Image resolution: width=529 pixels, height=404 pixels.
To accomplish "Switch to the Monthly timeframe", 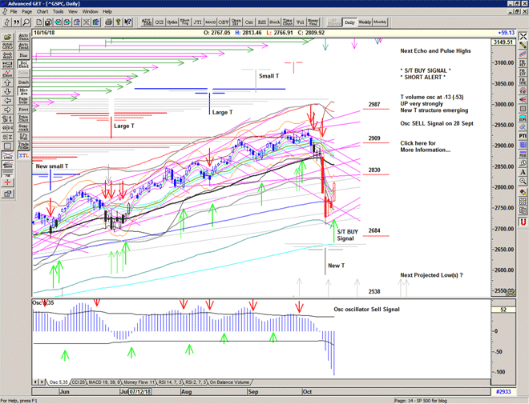I will pos(379,22).
